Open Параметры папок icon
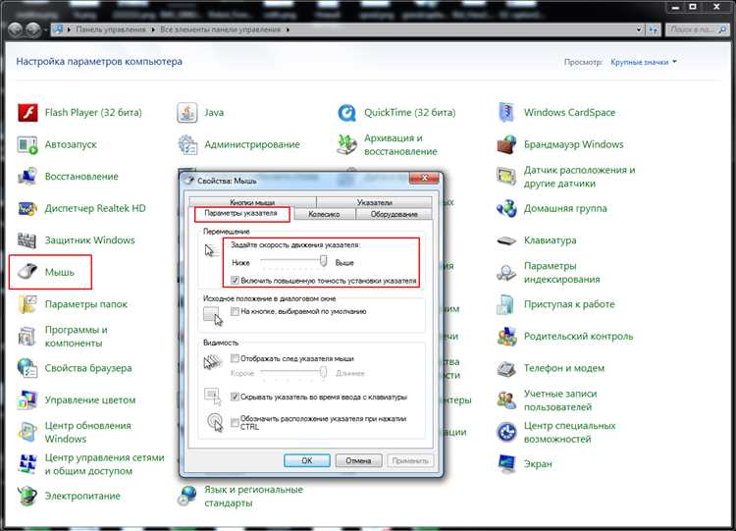The image size is (736, 531). tap(27, 304)
